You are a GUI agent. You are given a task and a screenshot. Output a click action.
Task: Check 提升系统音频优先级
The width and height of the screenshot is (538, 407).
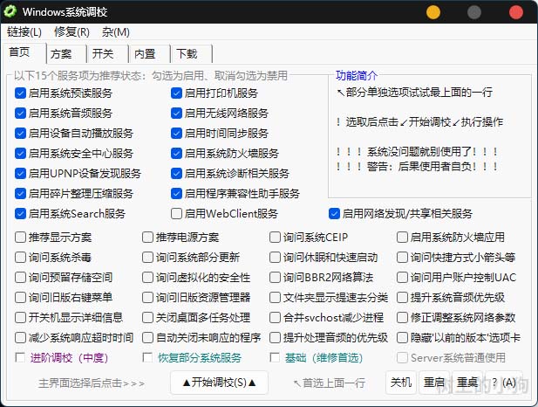pos(402,297)
